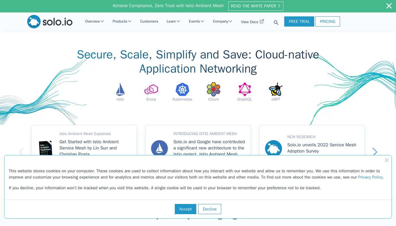Viewport: 396px width, 226px height.
Task: Click the eBPF bee icon
Action: pos(276,89)
